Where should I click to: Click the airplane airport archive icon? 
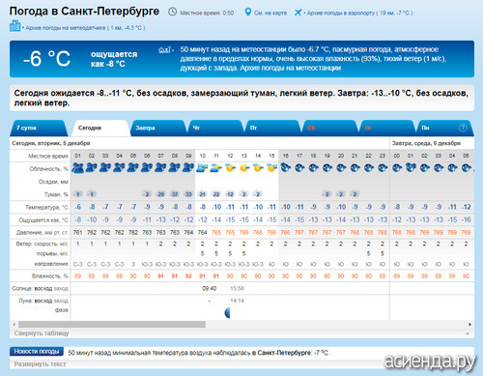coord(298,13)
